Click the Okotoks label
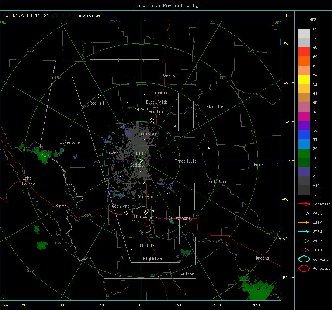Image resolution: width=332 pixels, height=310 pixels. (x=148, y=246)
